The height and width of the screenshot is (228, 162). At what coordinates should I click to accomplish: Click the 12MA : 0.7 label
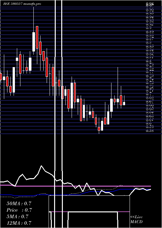point(19,223)
